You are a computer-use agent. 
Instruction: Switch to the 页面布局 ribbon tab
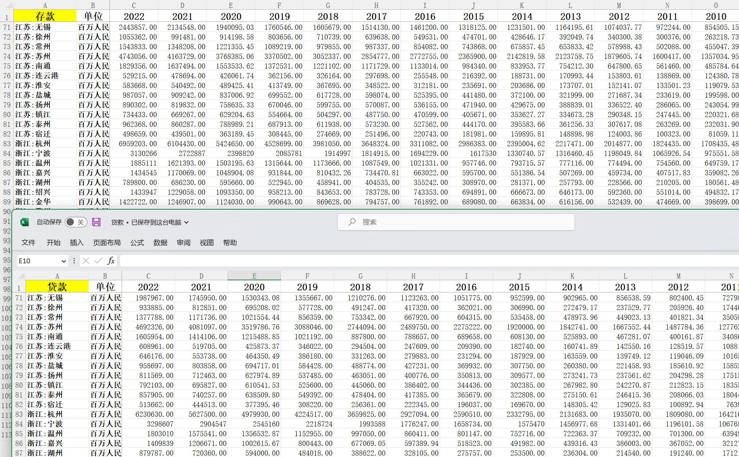107,243
